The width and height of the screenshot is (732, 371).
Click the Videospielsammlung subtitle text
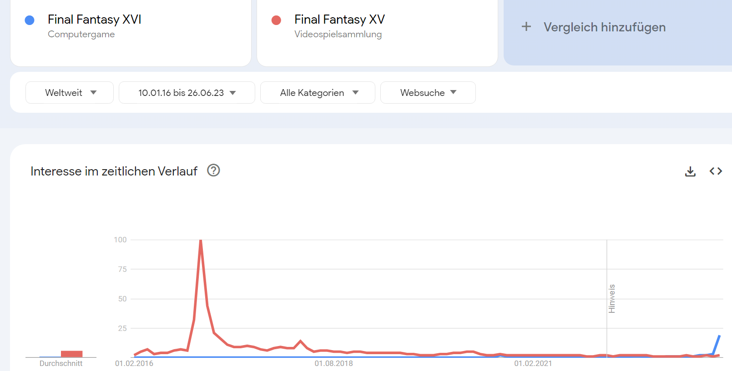pyautogui.click(x=338, y=35)
